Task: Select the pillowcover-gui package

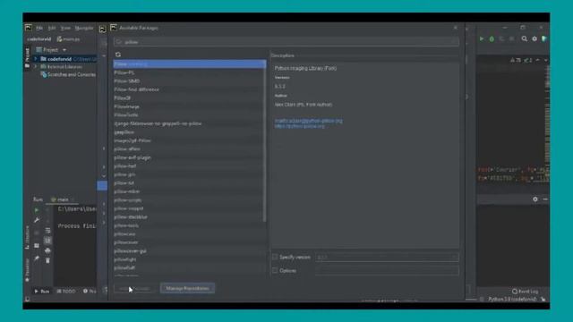Action: point(189,250)
